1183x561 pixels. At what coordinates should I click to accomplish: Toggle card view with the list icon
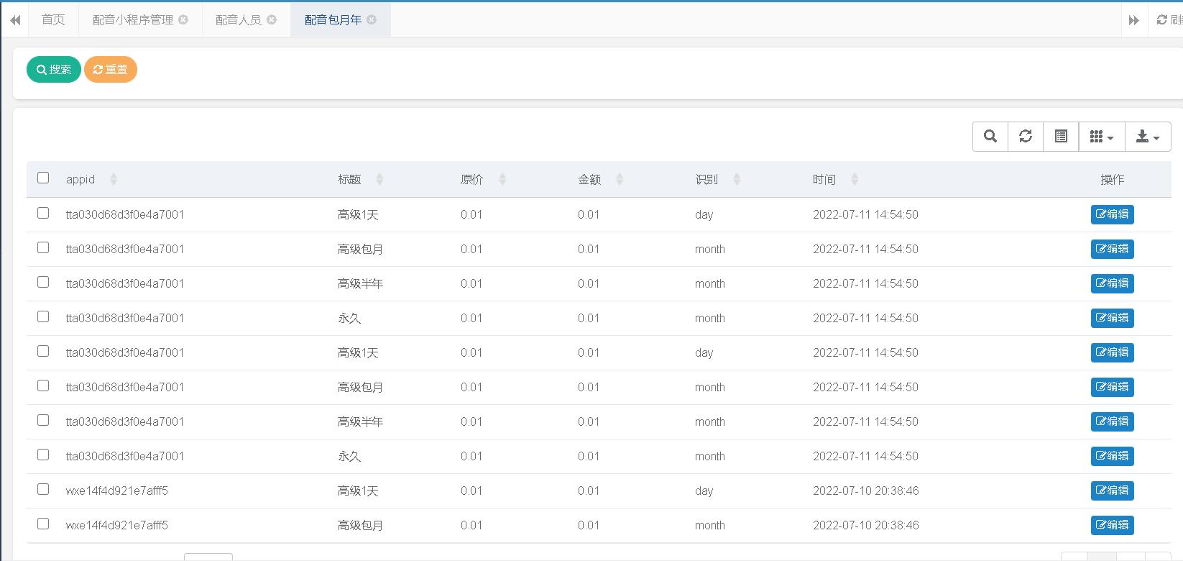1061,137
